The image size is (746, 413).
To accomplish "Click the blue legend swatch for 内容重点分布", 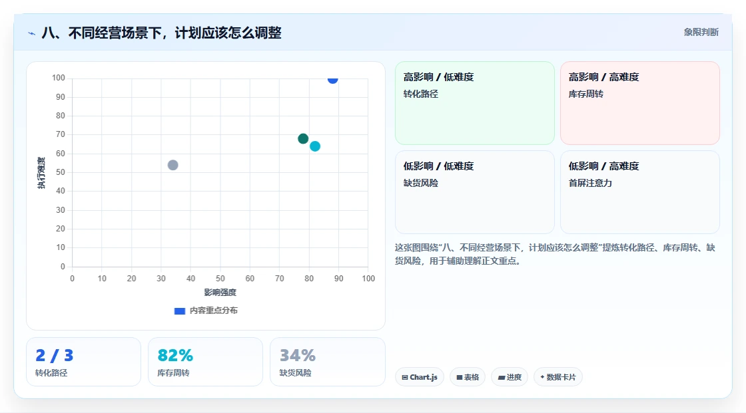I will click(x=179, y=311).
